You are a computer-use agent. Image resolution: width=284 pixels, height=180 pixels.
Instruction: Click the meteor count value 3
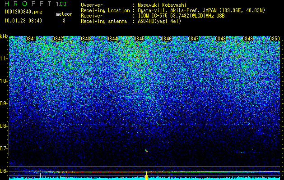click(64, 21)
